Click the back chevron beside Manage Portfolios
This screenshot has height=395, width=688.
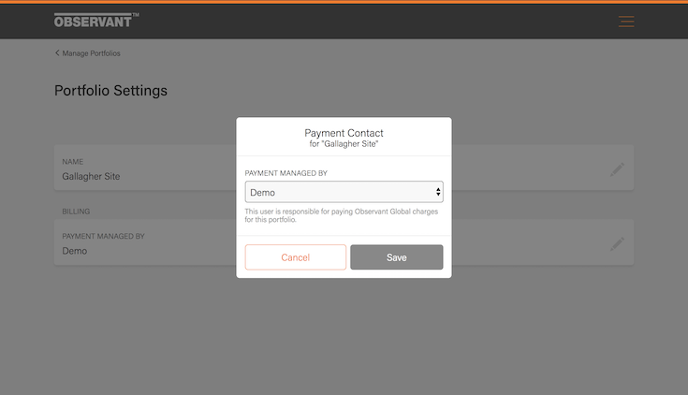57,53
